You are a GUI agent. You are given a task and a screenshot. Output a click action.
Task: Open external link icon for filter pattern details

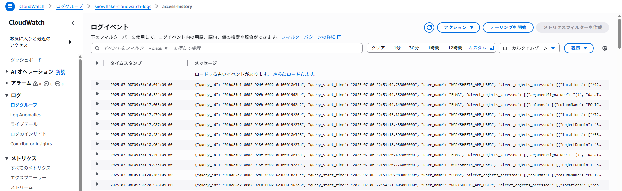tap(339, 37)
